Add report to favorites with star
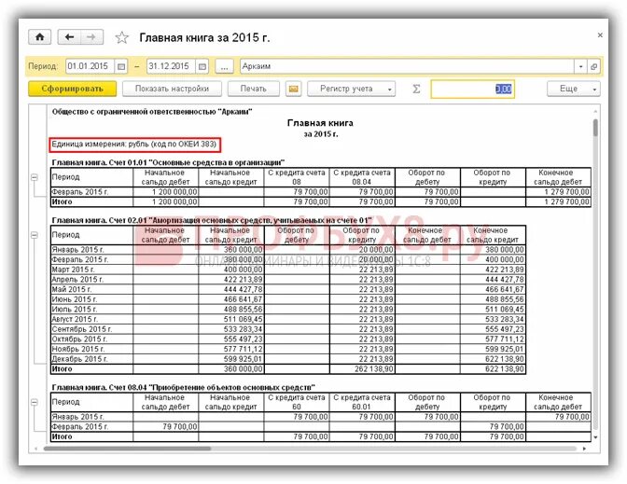The height and width of the screenshot is (484, 627). [122, 37]
